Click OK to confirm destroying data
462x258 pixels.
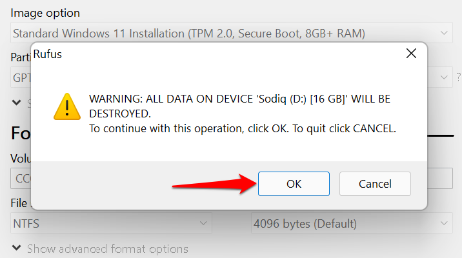point(294,184)
